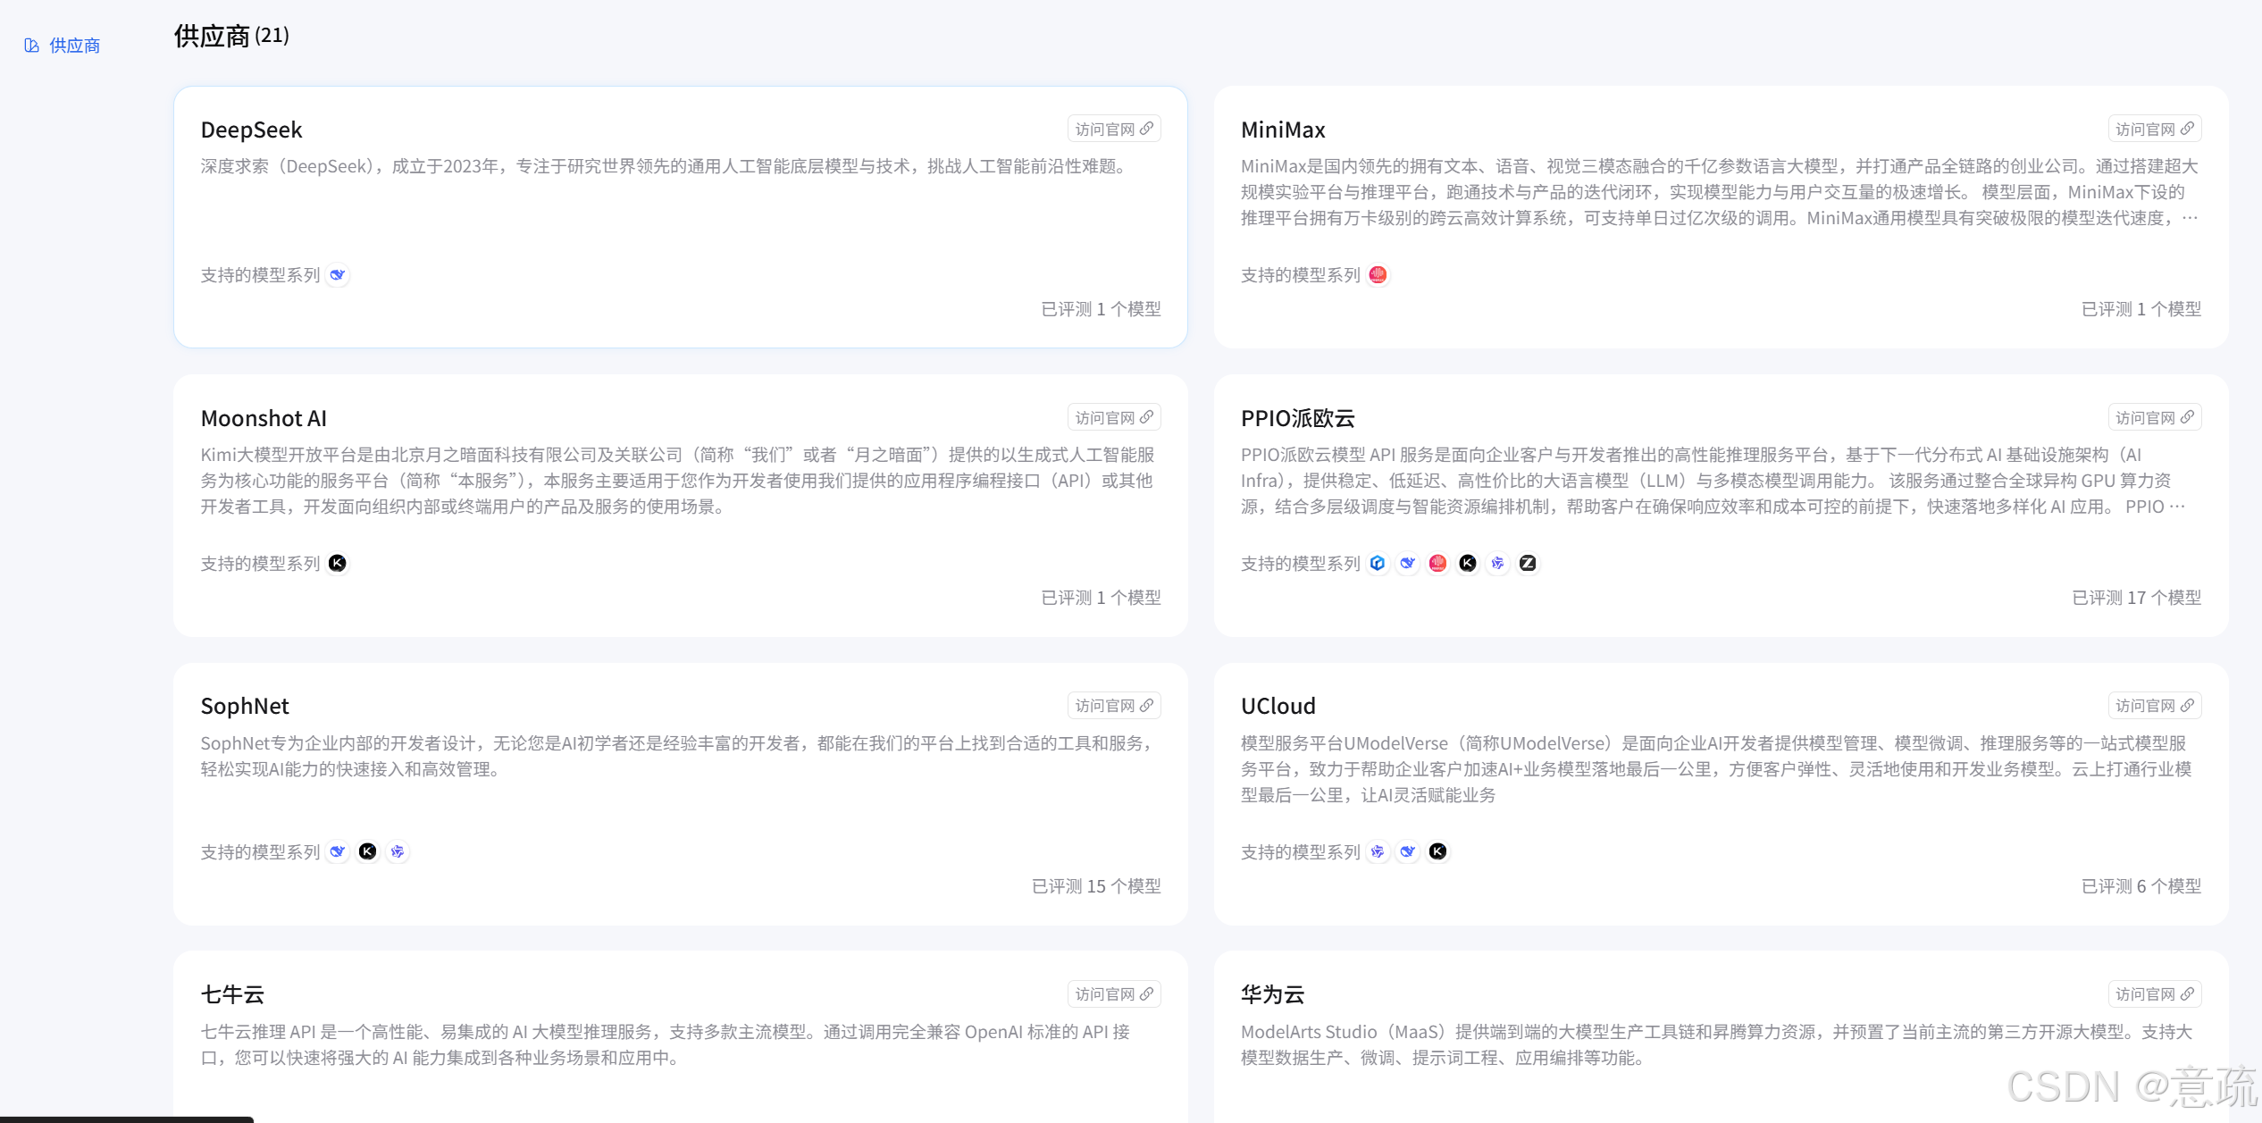Click the DeepSeek whale icon in DeepSeek card
Image resolution: width=2262 pixels, height=1123 pixels.
[337, 275]
